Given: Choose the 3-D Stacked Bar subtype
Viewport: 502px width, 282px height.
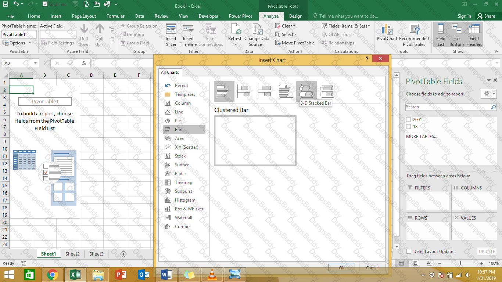Looking at the screenshot, I should (x=306, y=91).
